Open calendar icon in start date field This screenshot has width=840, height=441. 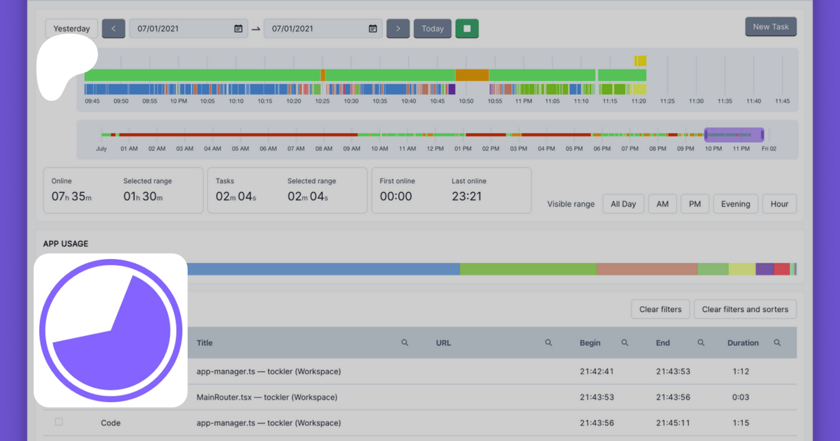coord(238,28)
